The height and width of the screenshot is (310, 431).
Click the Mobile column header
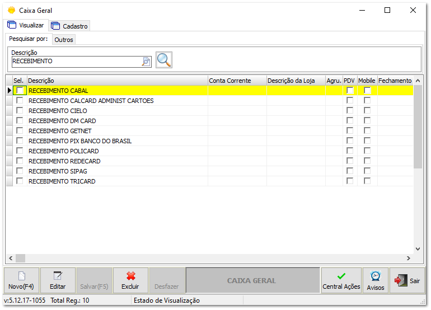367,81
